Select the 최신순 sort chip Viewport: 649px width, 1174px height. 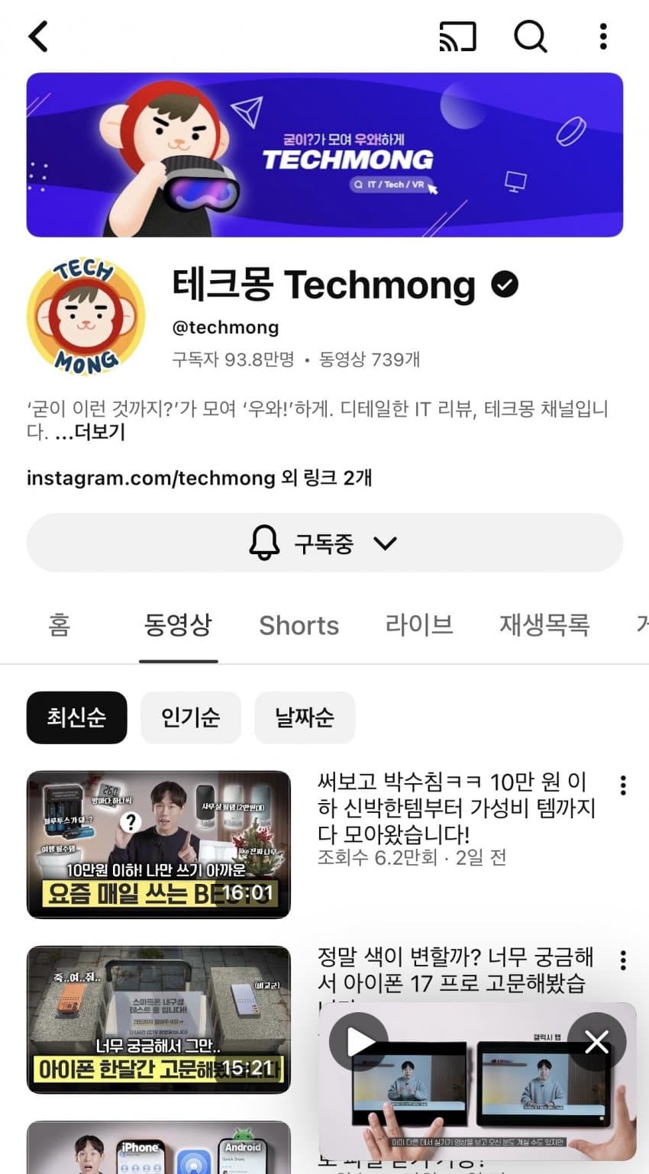coord(76,718)
